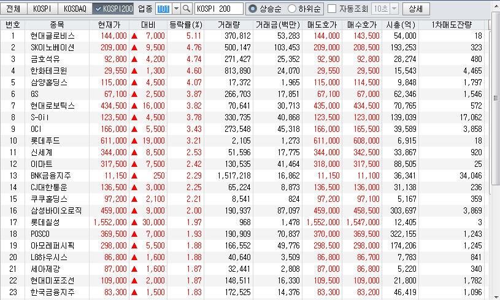Image resolution: width=500 pixels, height=300 pixels.
Task: Sort by the 거래량 column header
Action: point(228,25)
